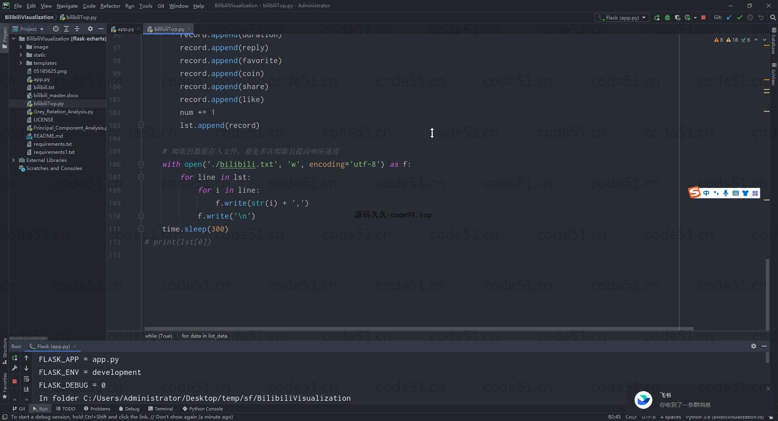
Task: Toggle tool window bars status icon
Action: click(x=5, y=417)
